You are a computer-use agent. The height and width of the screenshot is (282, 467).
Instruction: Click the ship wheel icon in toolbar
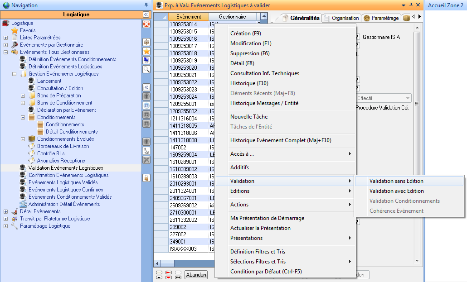[146, 42]
